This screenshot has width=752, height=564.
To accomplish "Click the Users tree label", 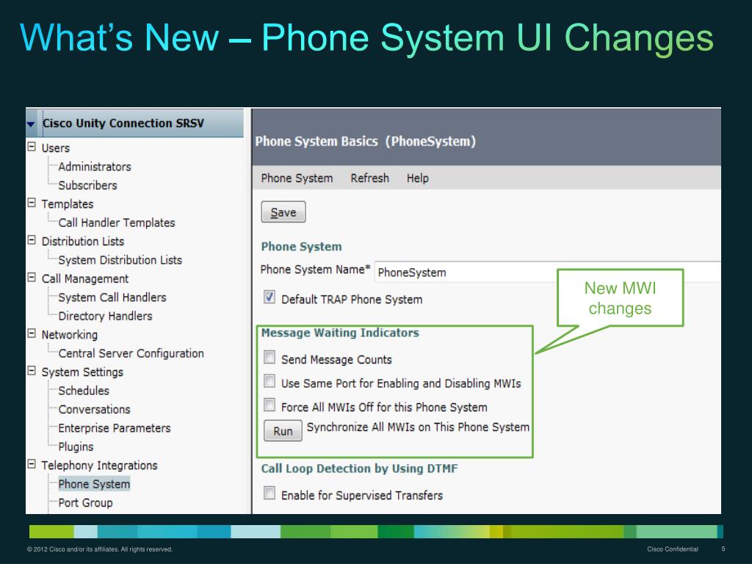I will click(x=56, y=148).
